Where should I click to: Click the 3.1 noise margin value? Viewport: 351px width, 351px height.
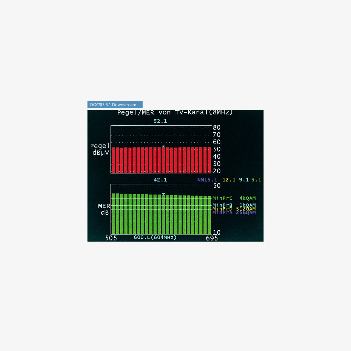[257, 179]
